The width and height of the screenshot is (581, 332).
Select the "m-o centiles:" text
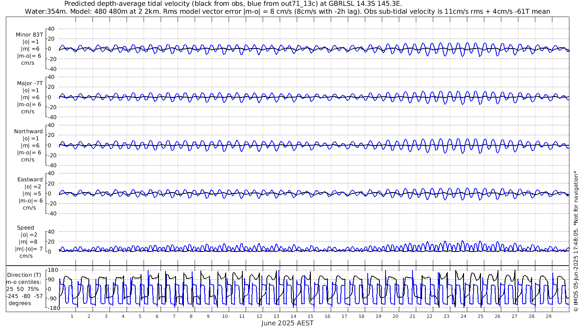pos(23,282)
